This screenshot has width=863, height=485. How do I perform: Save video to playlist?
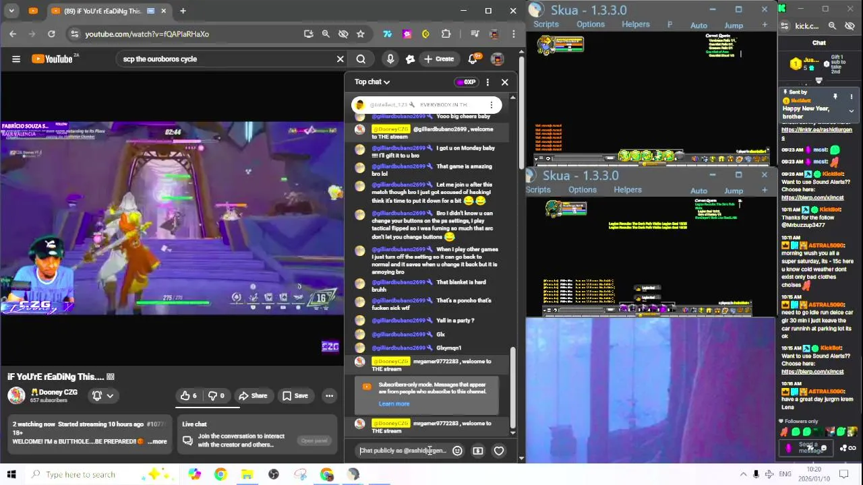[295, 396]
